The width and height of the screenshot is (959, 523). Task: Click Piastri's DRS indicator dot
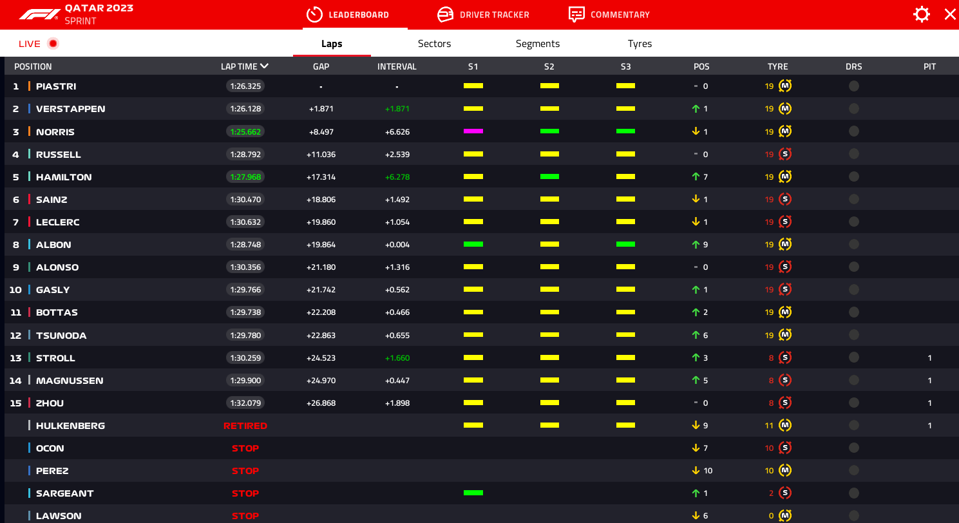(854, 86)
